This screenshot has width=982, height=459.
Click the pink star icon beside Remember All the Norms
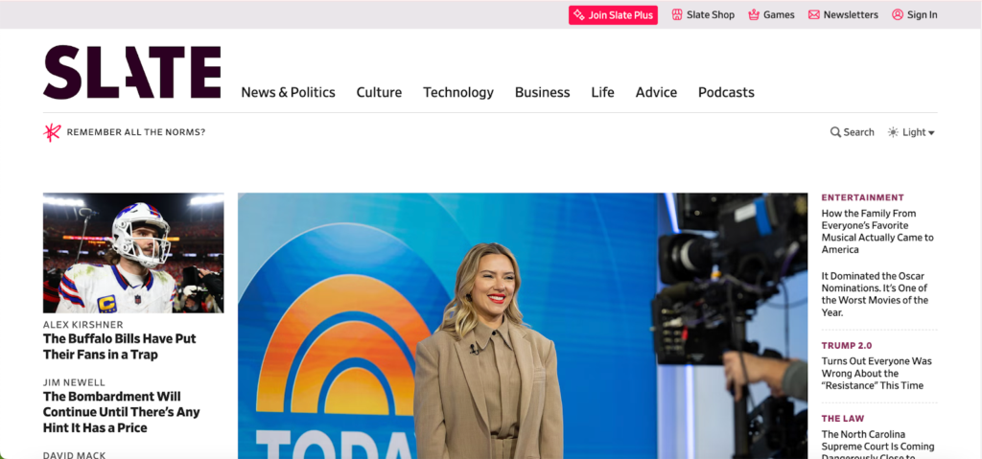coord(52,132)
